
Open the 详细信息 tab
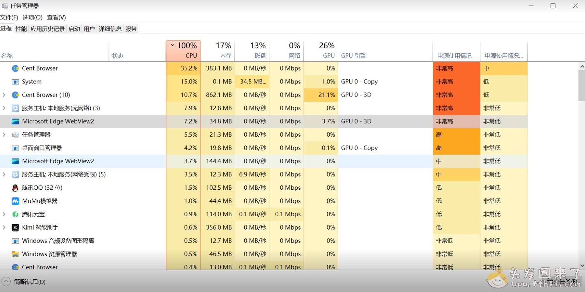[110, 29]
